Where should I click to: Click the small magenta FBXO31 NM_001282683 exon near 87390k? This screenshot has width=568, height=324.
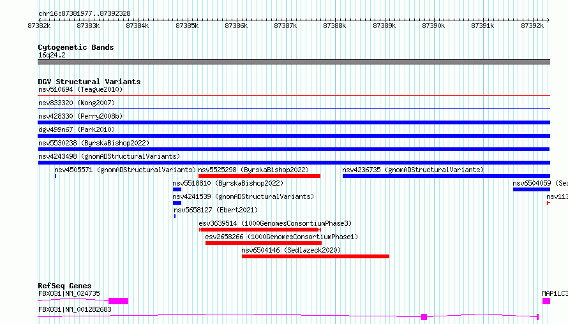click(424, 317)
